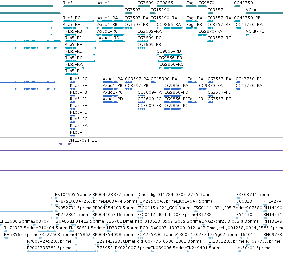Viewport: 283px width, 253px height.
Task: Select protein CG9866-PC
Action: tap(176, 106)
